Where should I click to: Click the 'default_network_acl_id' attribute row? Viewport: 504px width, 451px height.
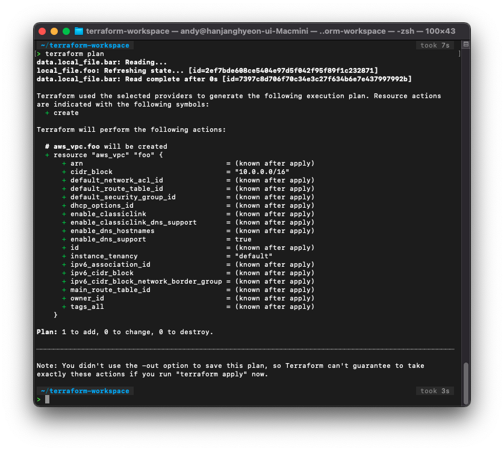click(x=188, y=180)
